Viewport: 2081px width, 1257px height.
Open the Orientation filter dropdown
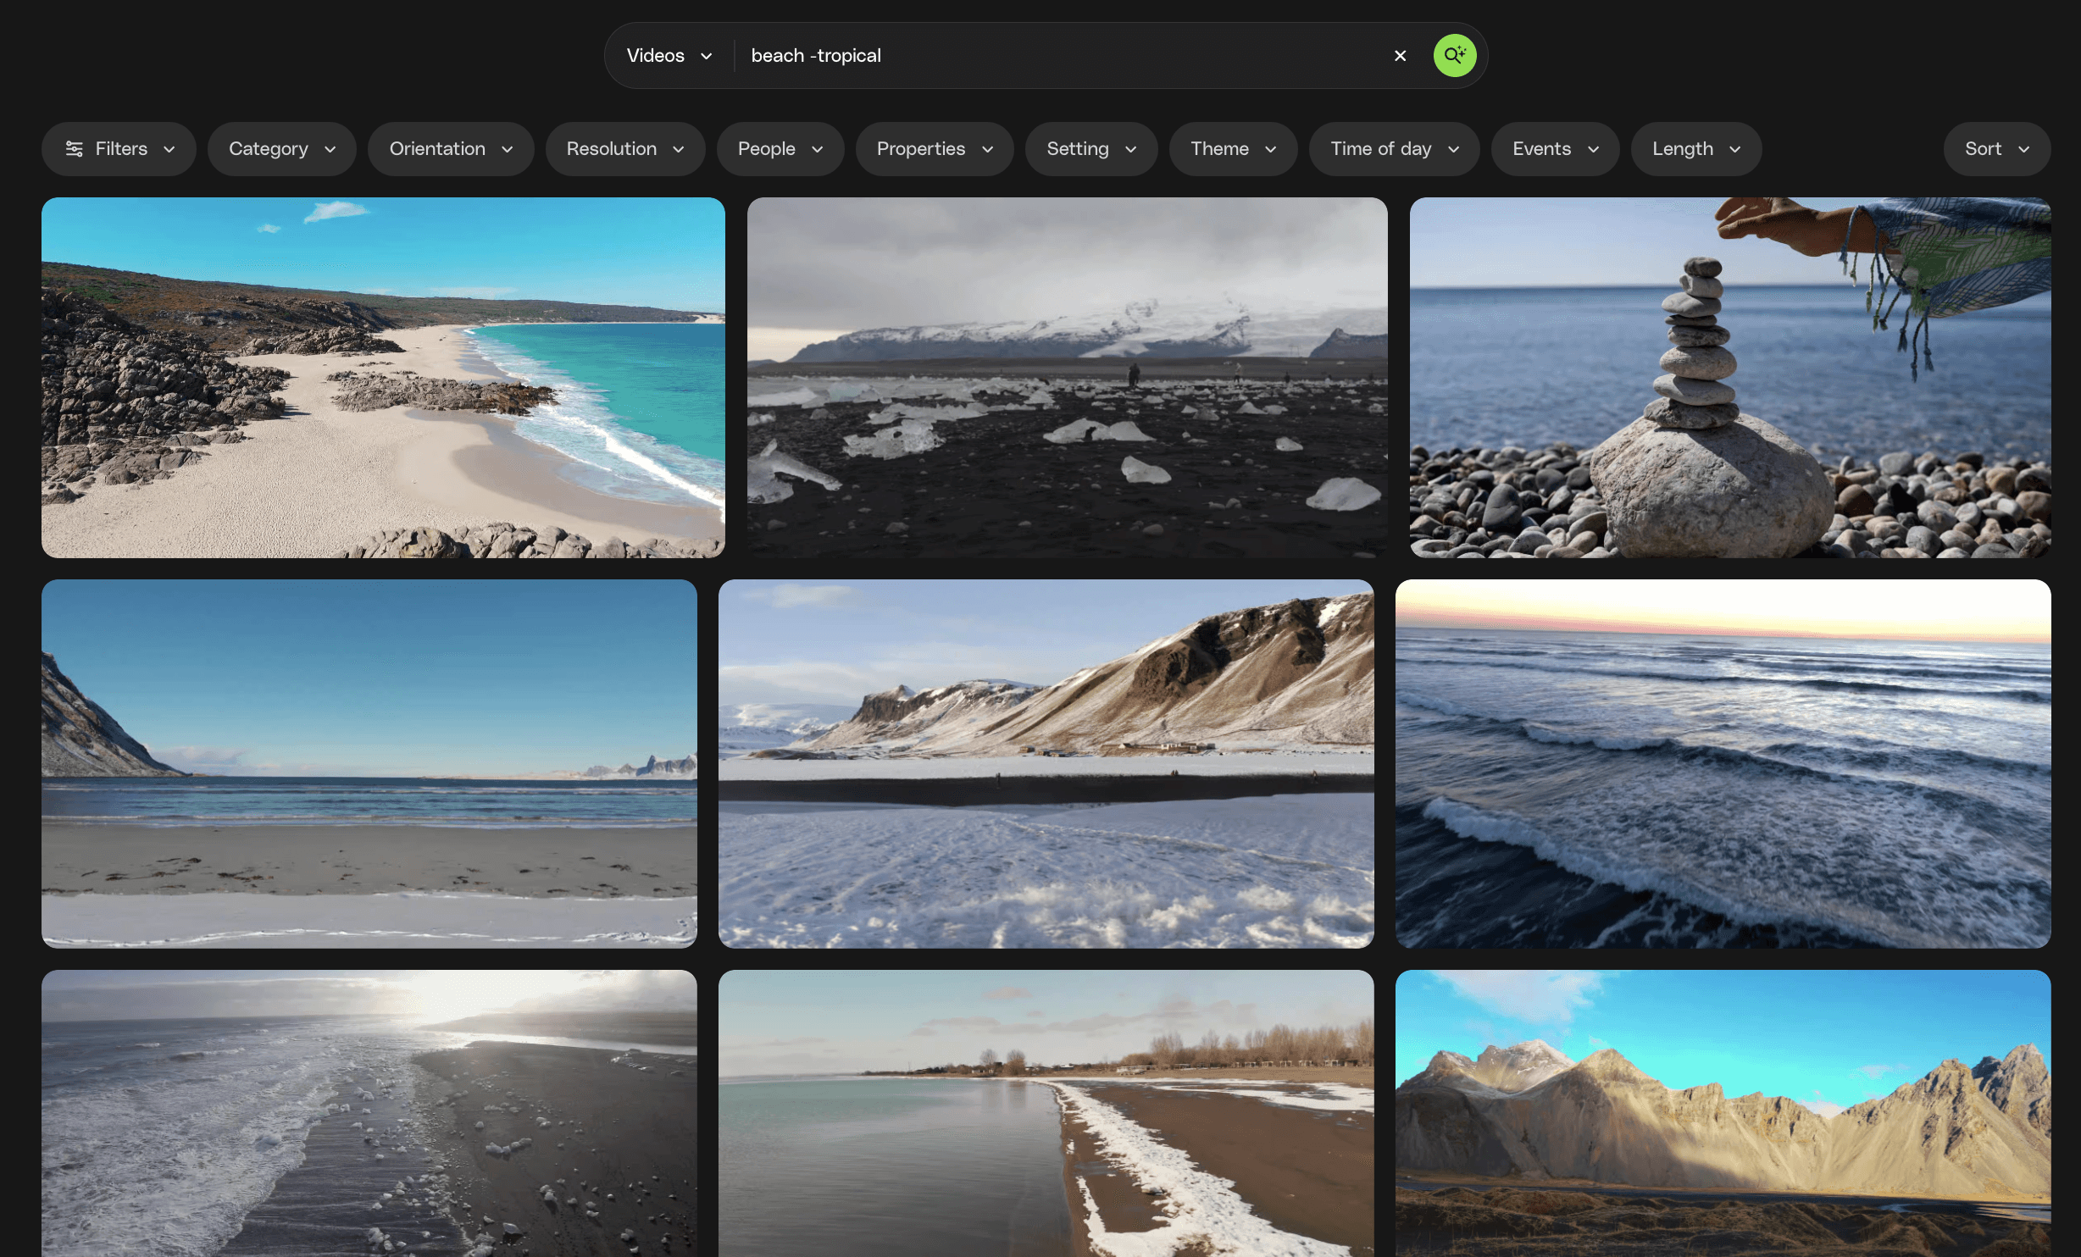click(451, 149)
